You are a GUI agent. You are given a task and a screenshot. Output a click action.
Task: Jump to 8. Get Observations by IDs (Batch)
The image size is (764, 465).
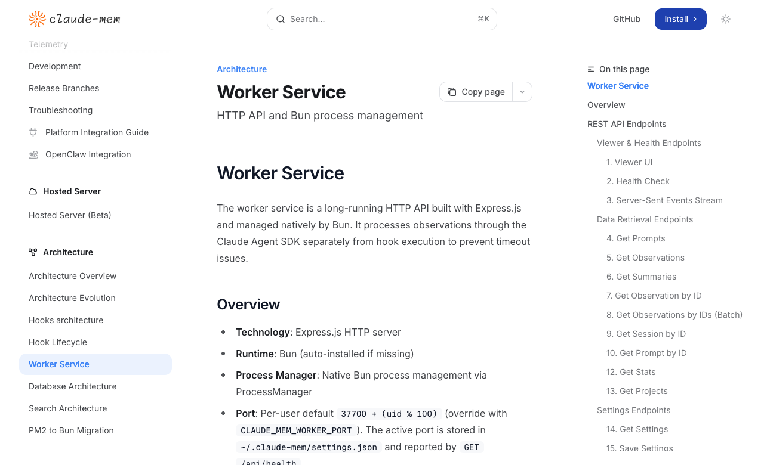(674, 315)
